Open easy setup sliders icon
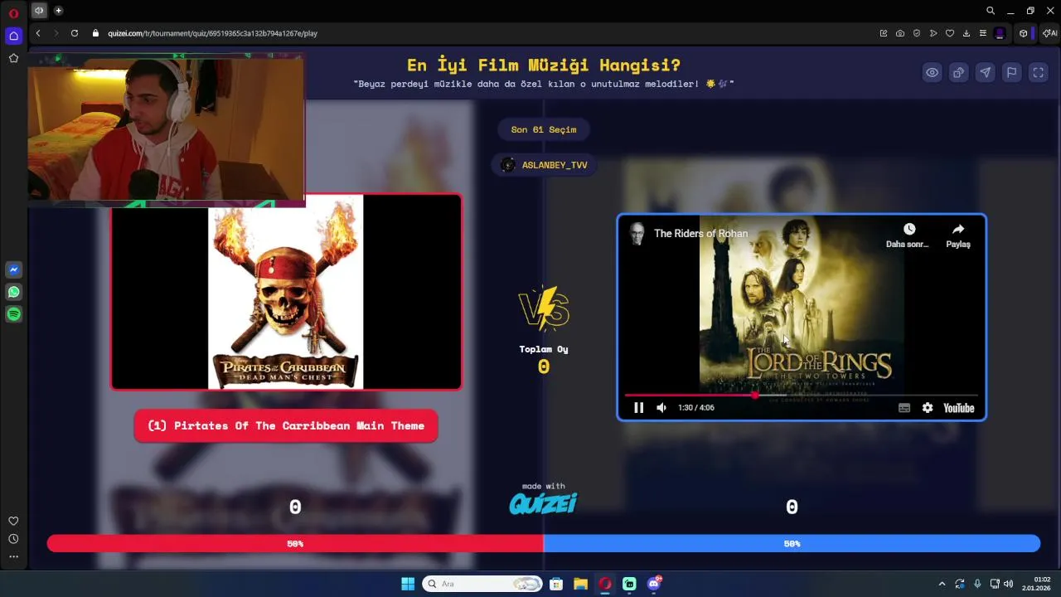The width and height of the screenshot is (1061, 597). coord(983,33)
